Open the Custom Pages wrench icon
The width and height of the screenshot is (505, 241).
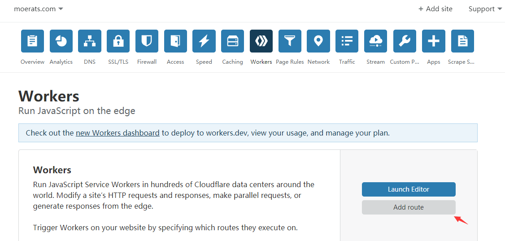pyautogui.click(x=405, y=41)
